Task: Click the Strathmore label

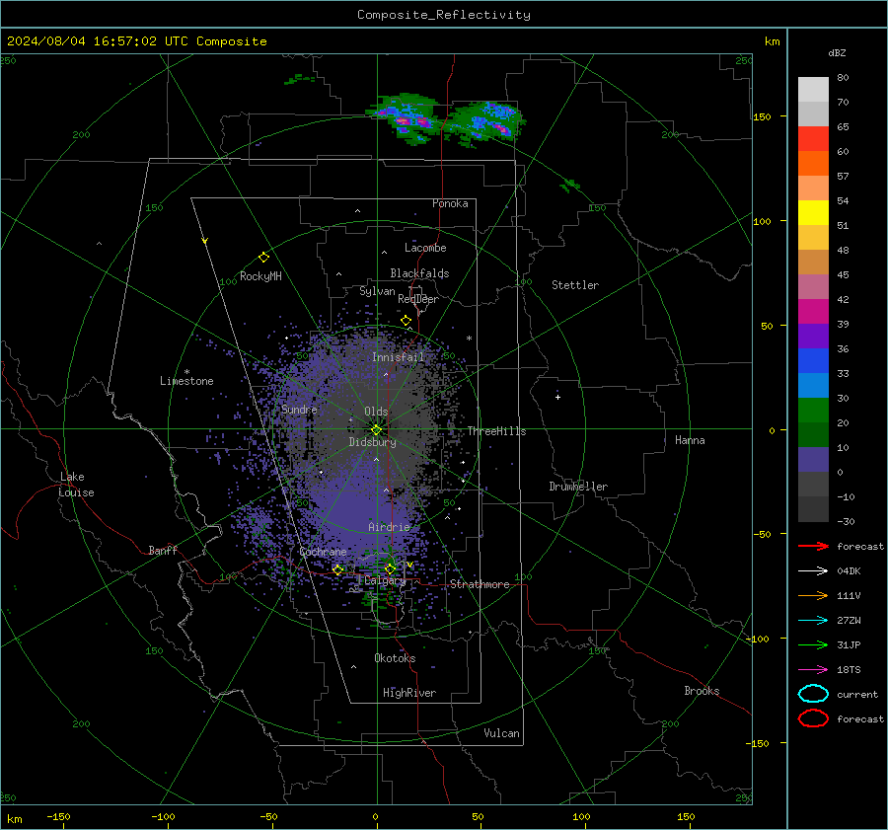Action: 480,584
